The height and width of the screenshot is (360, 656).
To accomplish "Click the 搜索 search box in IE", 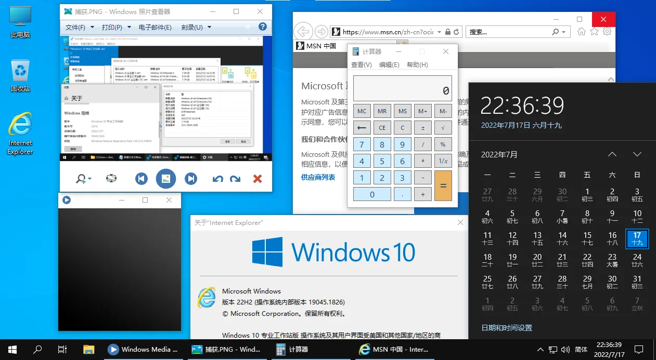I will click(508, 32).
